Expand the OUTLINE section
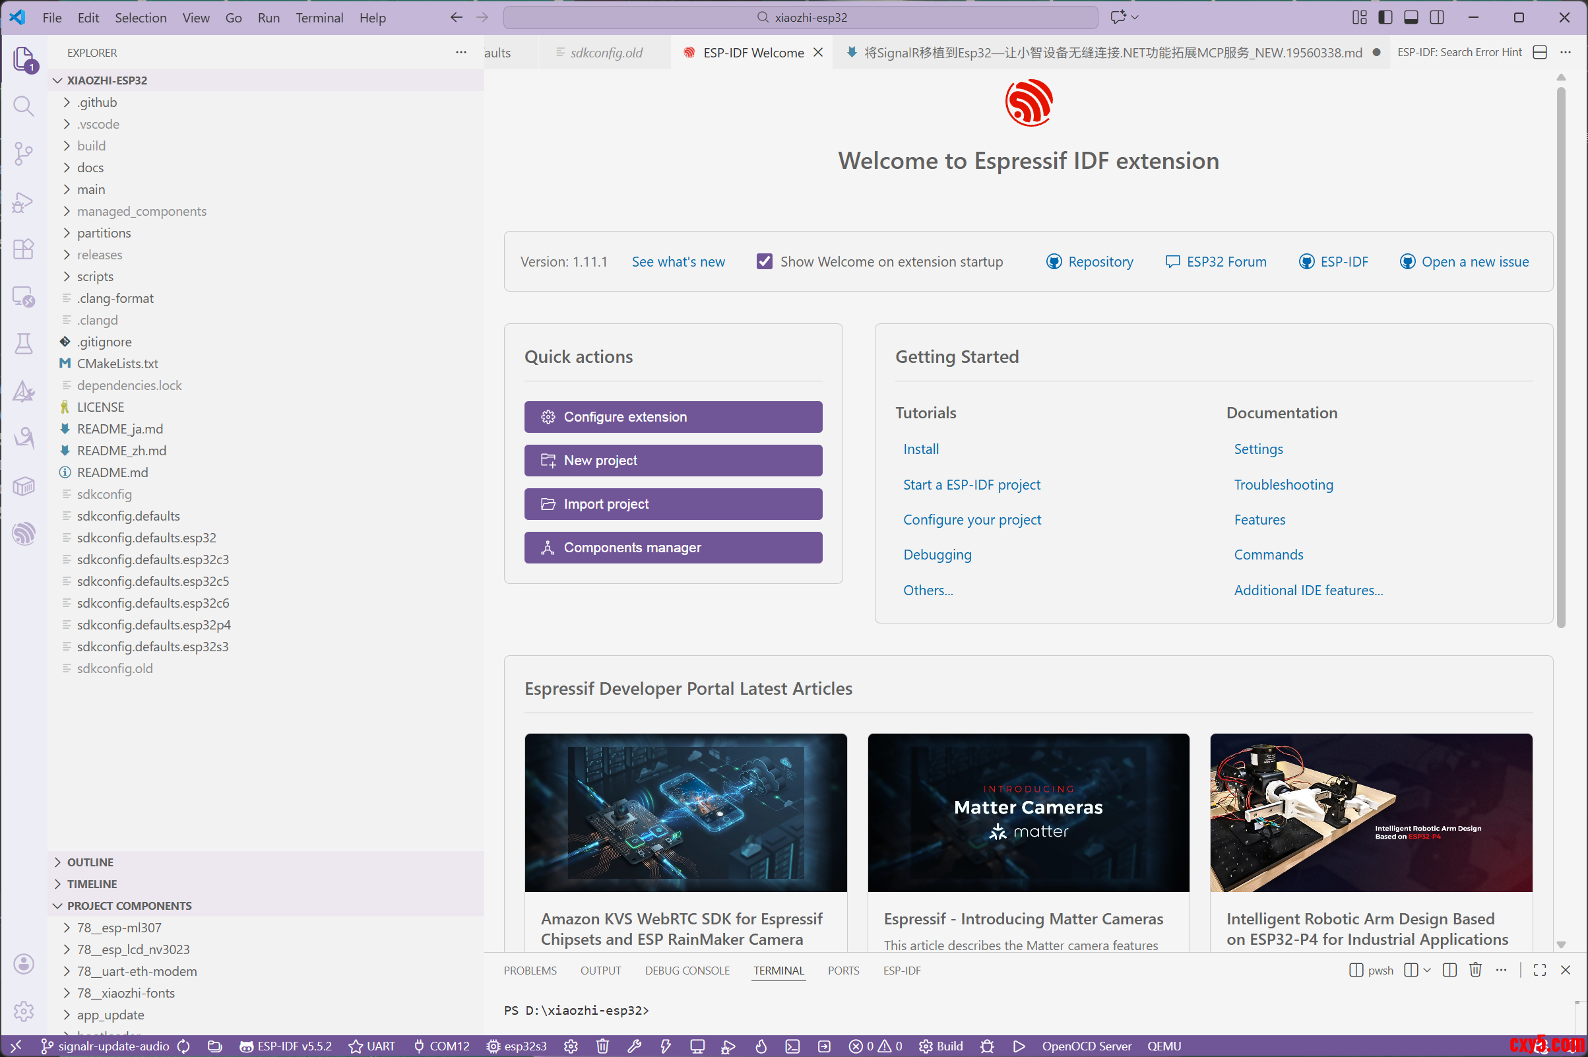This screenshot has height=1057, width=1588. tap(90, 862)
